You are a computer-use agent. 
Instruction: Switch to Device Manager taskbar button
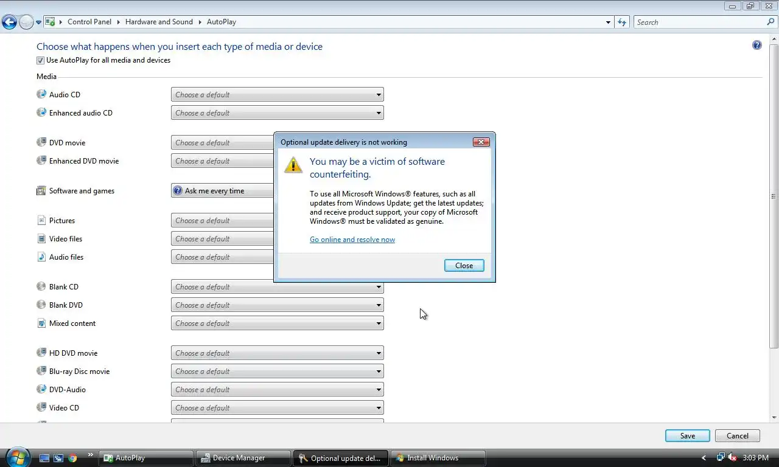point(243,458)
